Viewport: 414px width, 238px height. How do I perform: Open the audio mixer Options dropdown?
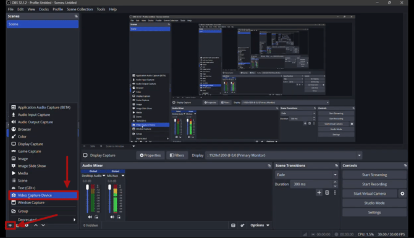pyautogui.click(x=260, y=225)
